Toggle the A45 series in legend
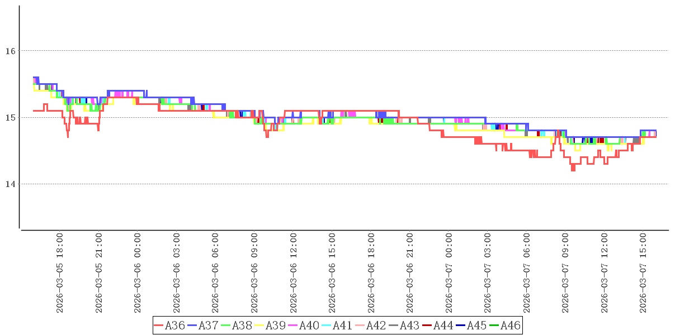 471,326
